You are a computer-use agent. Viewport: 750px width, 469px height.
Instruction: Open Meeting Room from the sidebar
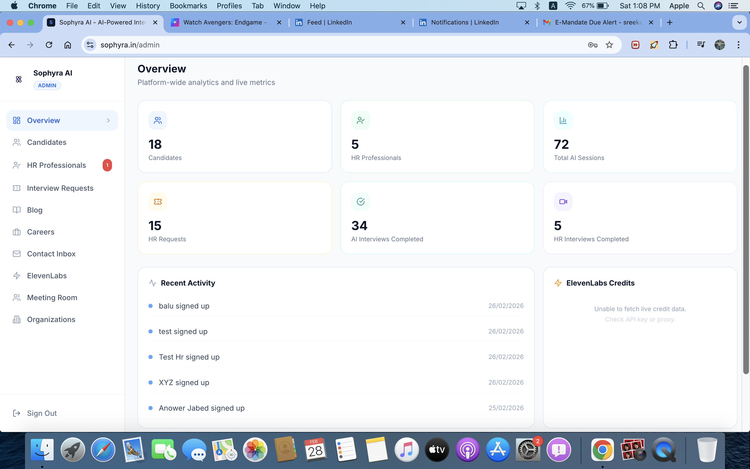[52, 298]
